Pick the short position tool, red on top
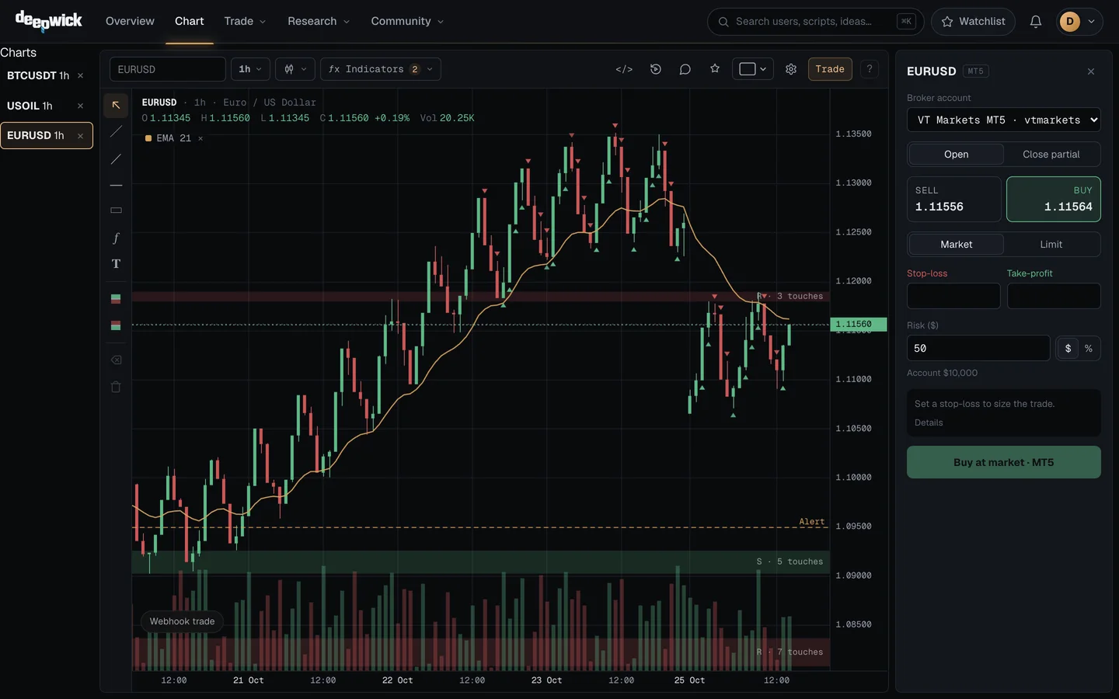Image resolution: width=1119 pixels, height=699 pixels. pos(116,325)
